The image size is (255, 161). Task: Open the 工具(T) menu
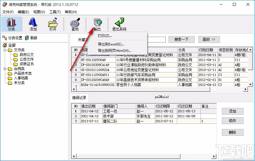(x=55, y=12)
